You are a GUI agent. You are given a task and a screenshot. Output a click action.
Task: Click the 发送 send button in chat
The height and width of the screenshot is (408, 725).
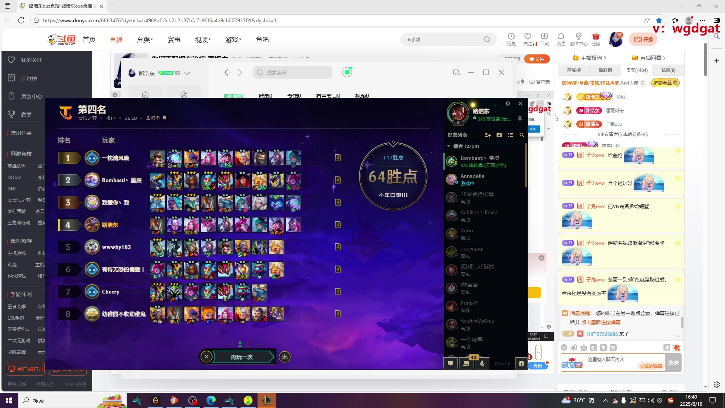point(673,363)
